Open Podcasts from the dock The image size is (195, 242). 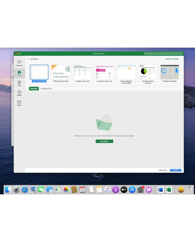[x=116, y=190]
